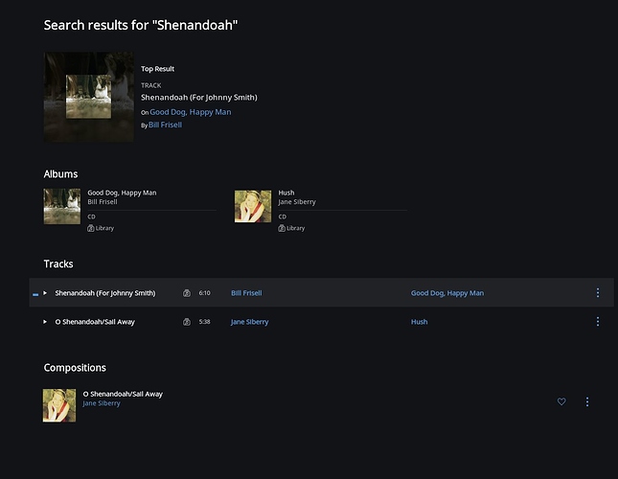Open Bill Frisell link in first track row
The width and height of the screenshot is (618, 479).
[246, 293]
